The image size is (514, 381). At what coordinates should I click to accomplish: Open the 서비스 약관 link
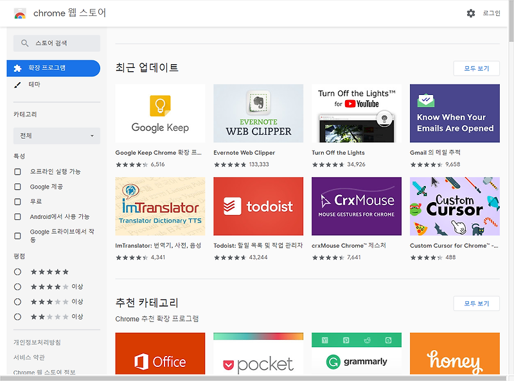click(x=29, y=357)
